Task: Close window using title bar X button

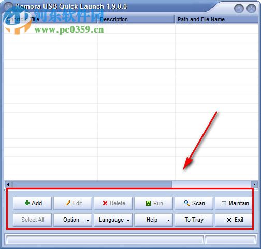Action: pos(251,8)
